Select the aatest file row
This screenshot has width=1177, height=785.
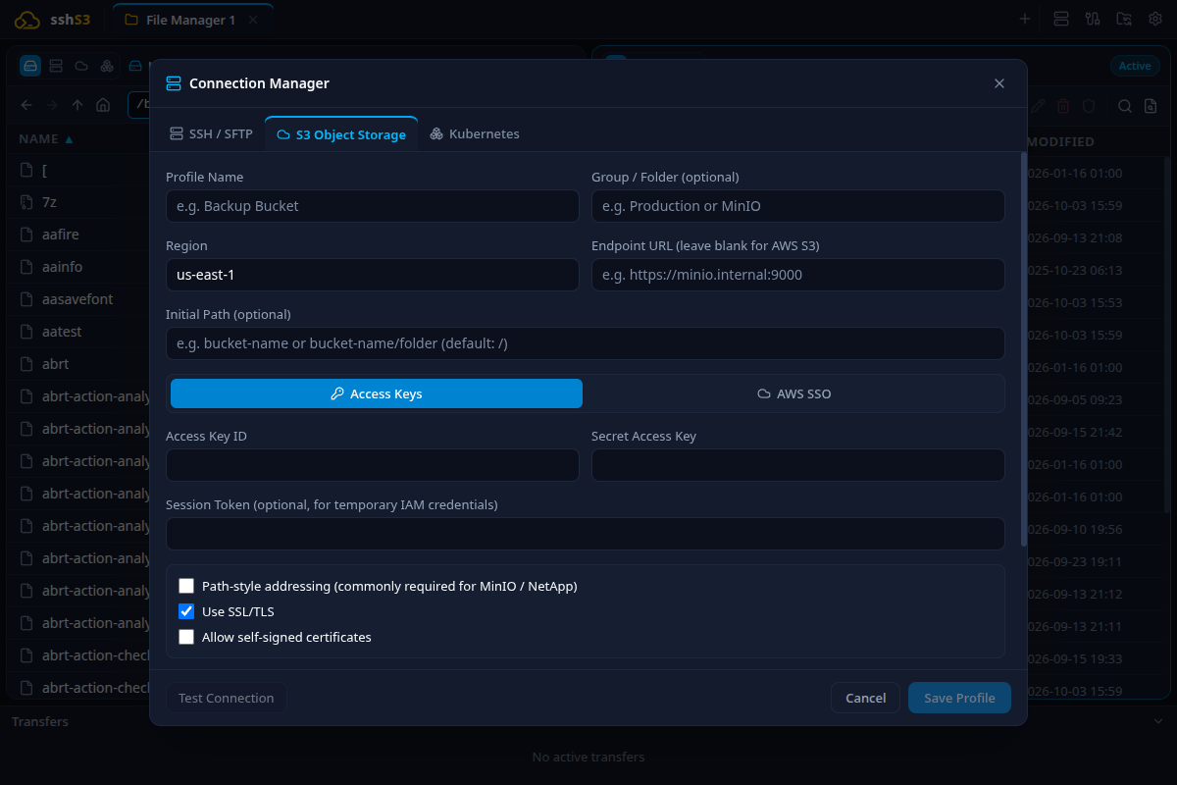[78, 332]
